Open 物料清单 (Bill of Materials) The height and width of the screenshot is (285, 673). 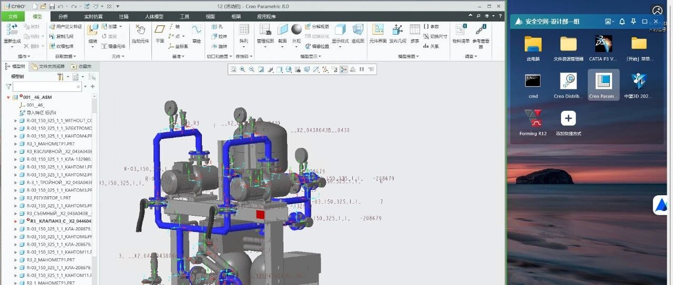click(x=461, y=33)
